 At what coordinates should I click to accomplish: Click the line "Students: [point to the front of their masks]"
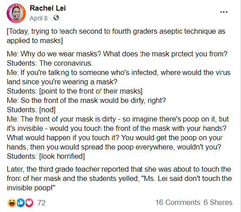75,91
